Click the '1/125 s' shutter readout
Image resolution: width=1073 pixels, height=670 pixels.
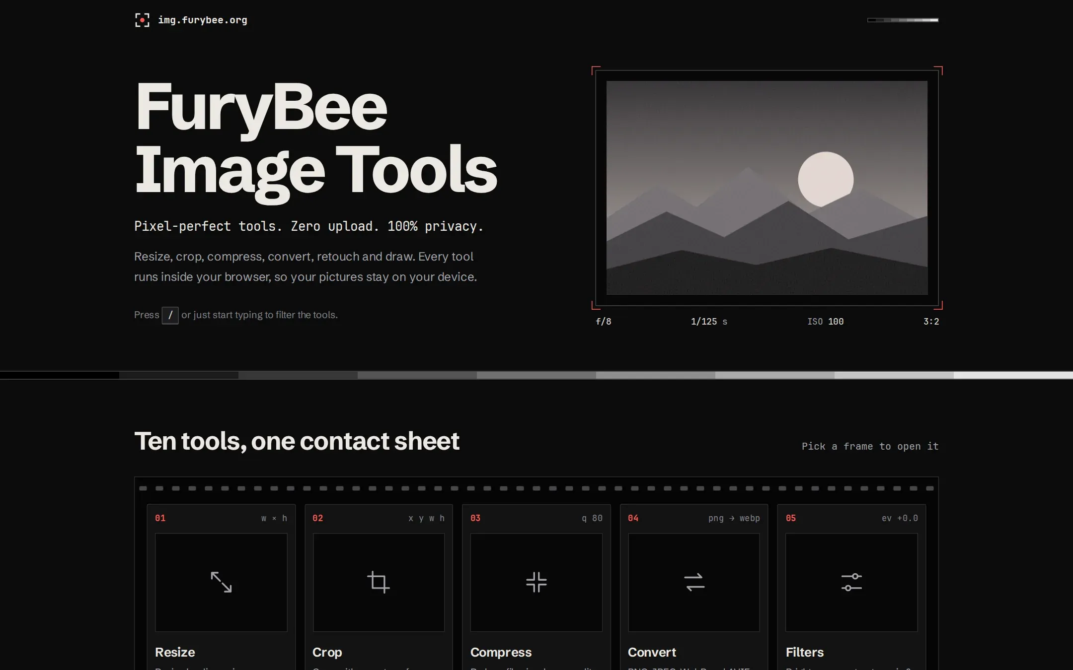click(709, 322)
